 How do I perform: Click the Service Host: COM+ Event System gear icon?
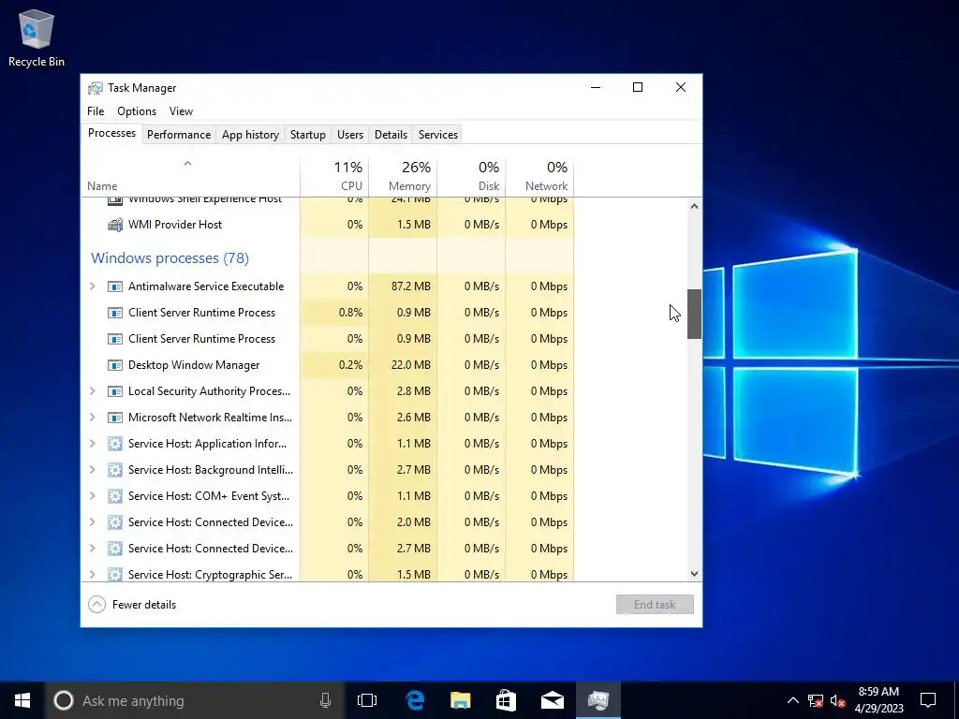tap(115, 496)
